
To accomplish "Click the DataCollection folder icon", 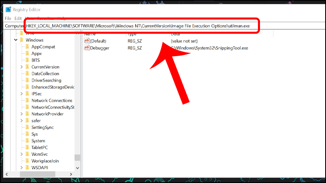I will [27, 74].
